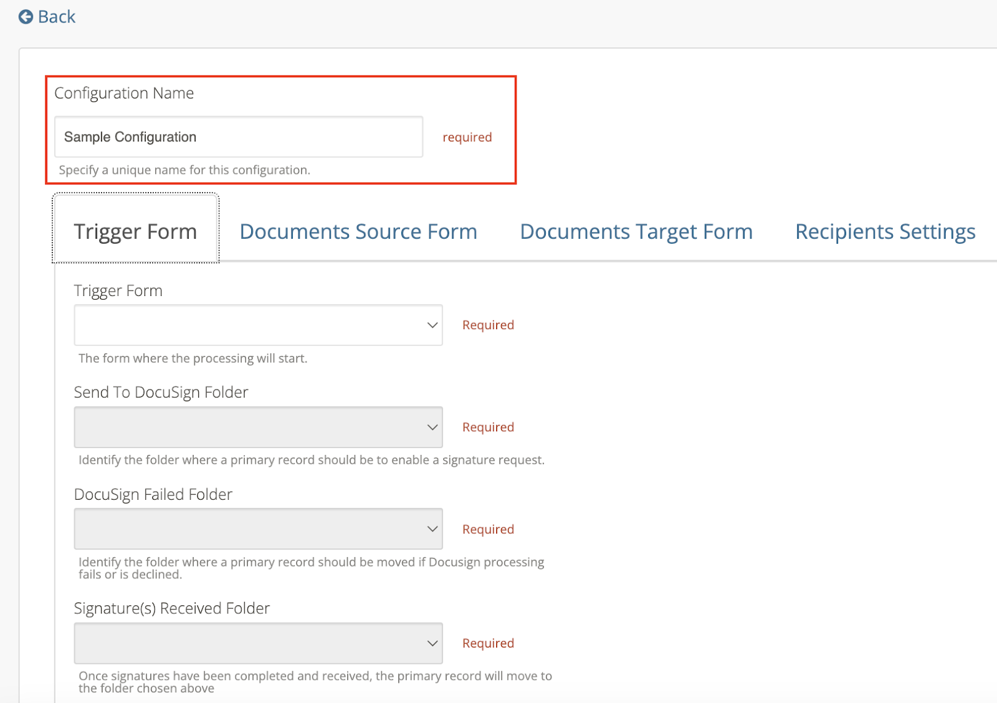Click the Required label next to Trigger Form

(488, 325)
